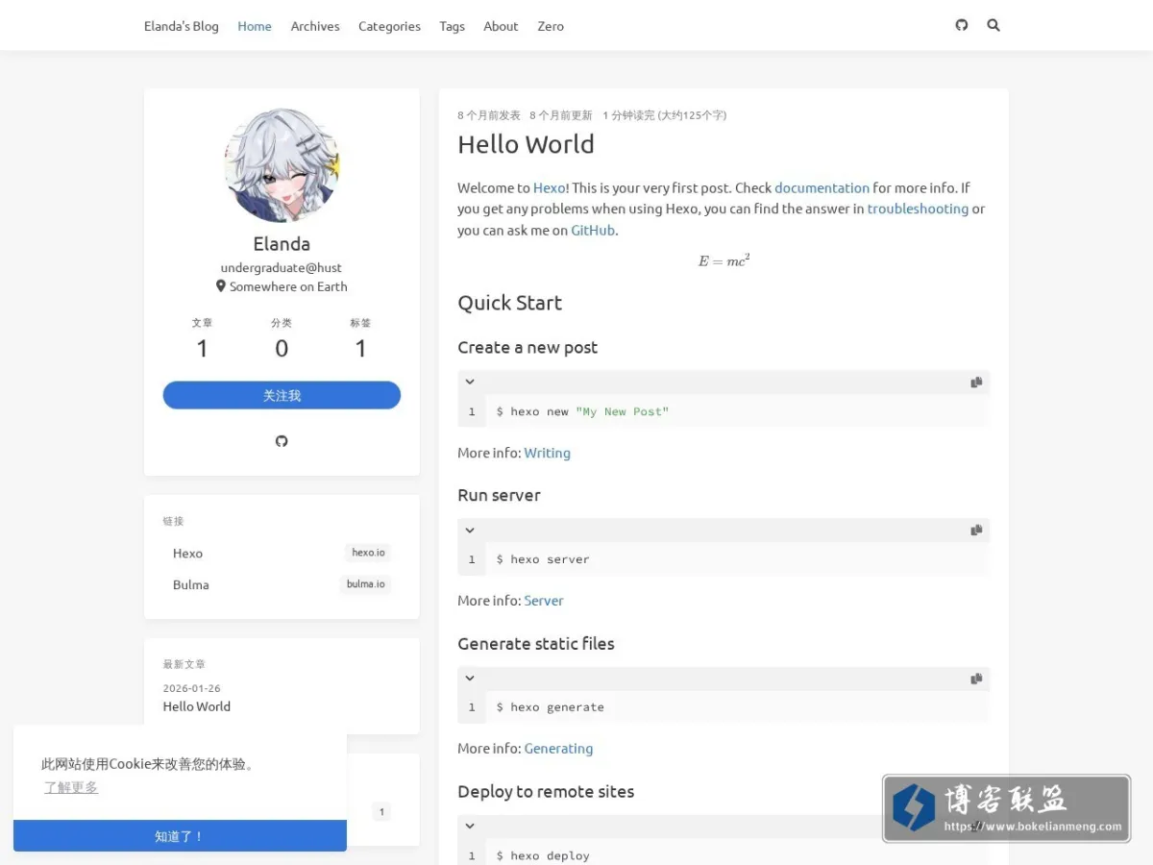Viewport: 1153px width, 865px height.
Task: Copy the 'hexo generate' code snippet
Action: click(x=976, y=678)
